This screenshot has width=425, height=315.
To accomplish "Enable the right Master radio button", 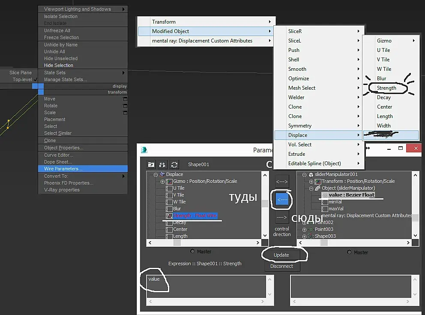I will (x=349, y=252).
